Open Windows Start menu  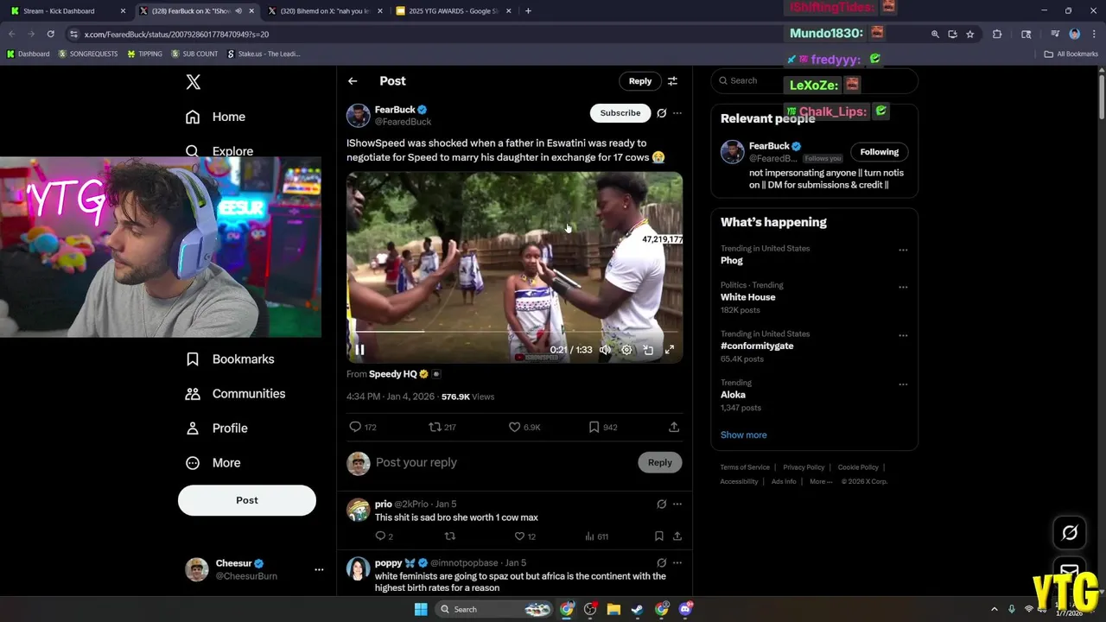coord(421,609)
